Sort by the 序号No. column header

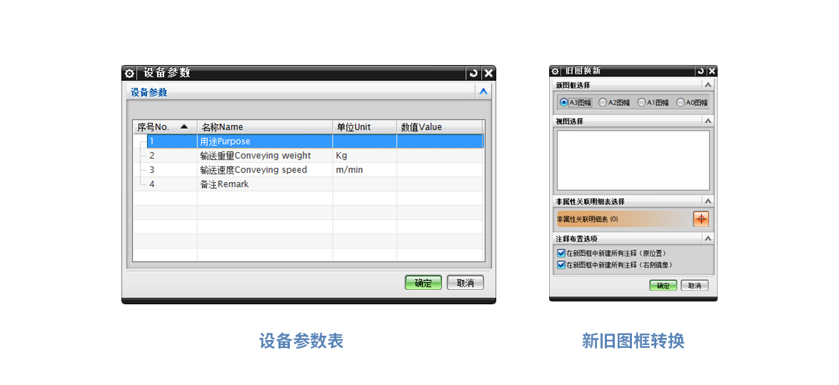pyautogui.click(x=165, y=127)
